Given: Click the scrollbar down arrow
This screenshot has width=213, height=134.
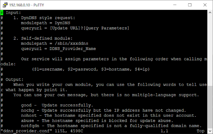Looking at the screenshot, I should pos(210,131).
